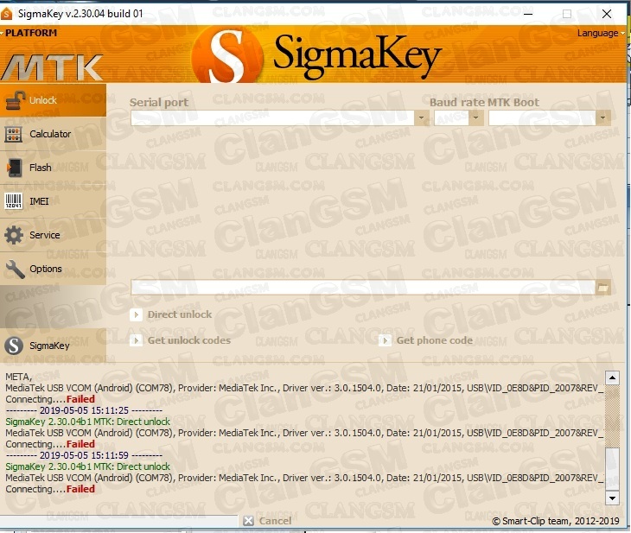Click the Direct unlock arrow icon

tap(136, 314)
